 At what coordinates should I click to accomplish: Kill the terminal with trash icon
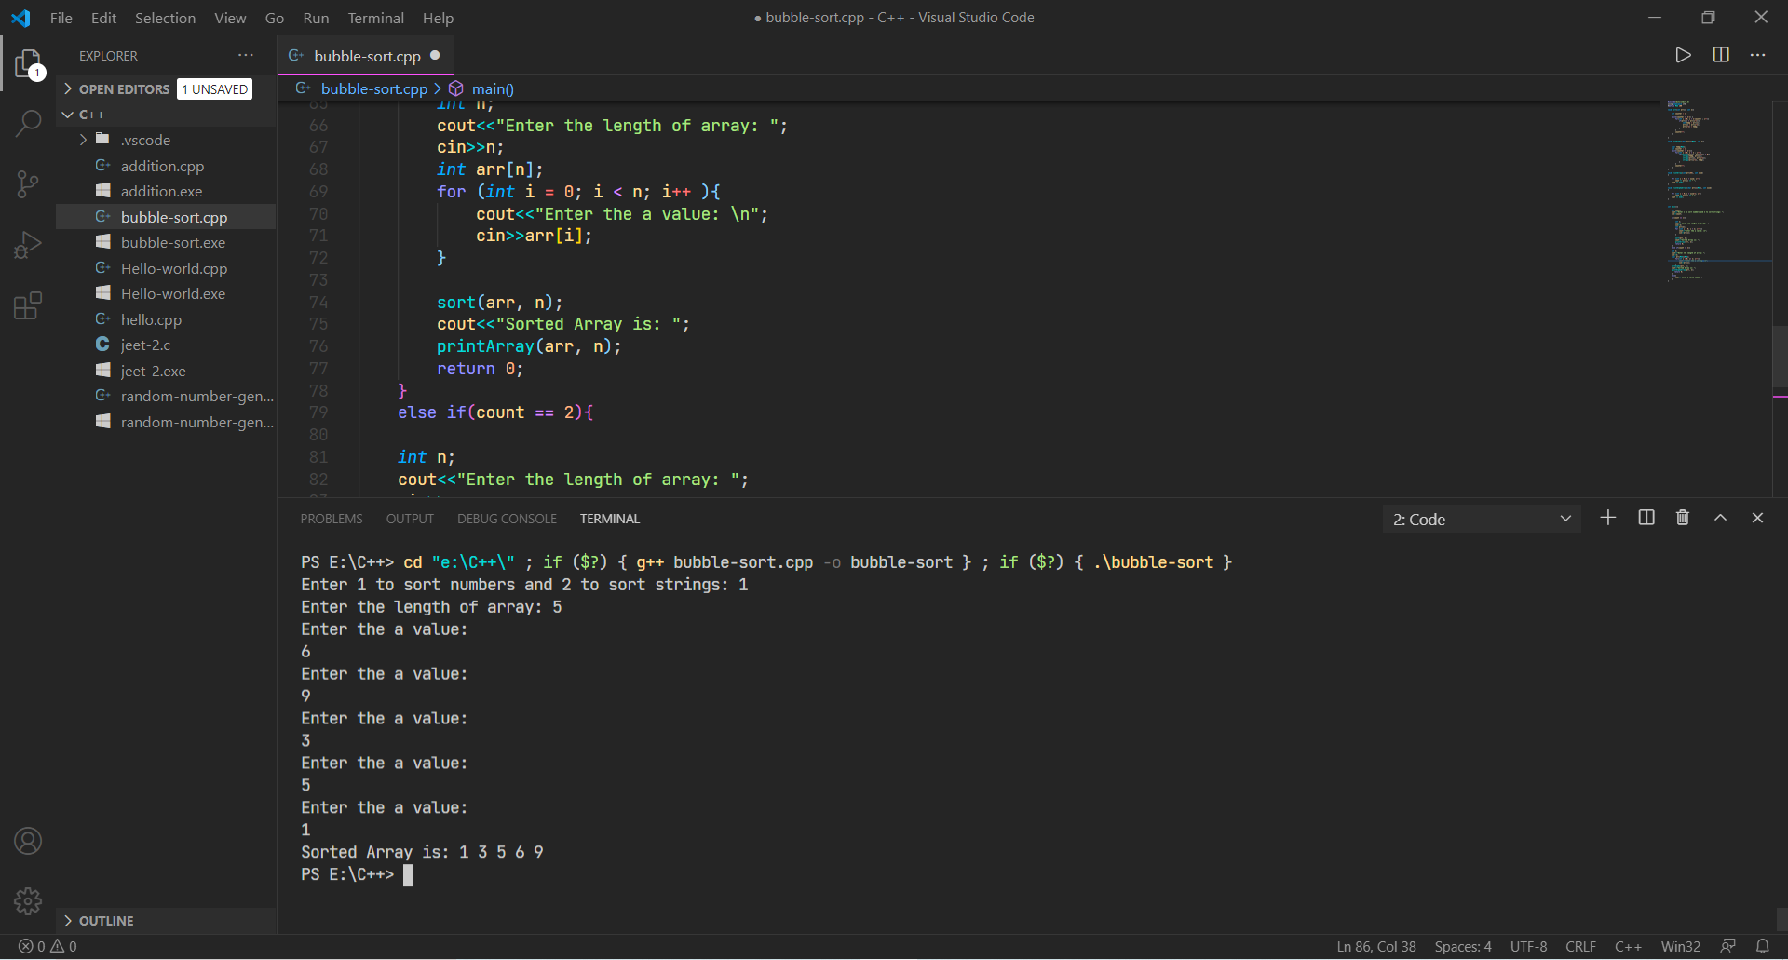[1683, 518]
